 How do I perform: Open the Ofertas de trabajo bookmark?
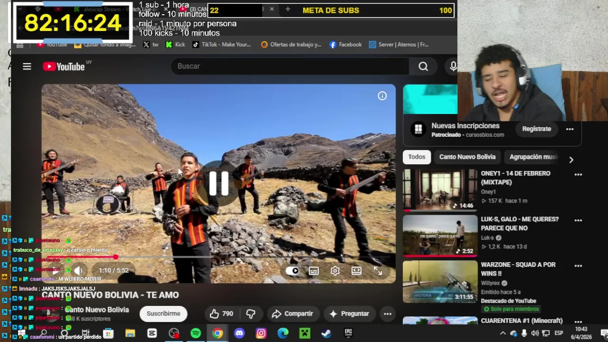[x=291, y=45]
